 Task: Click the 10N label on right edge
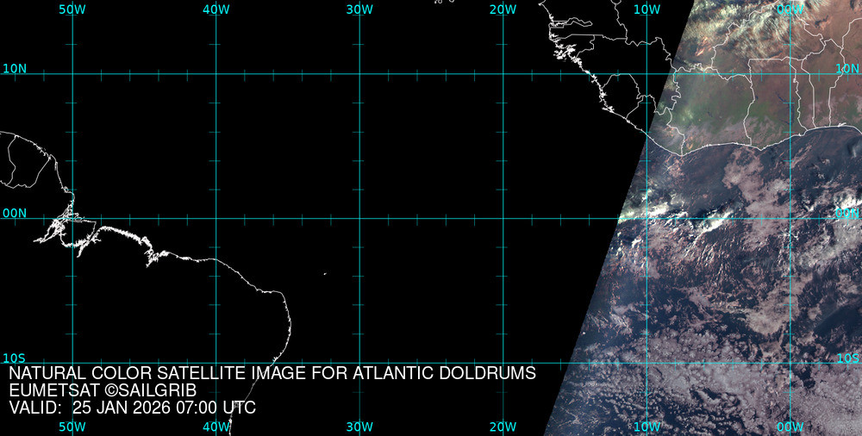pos(847,68)
